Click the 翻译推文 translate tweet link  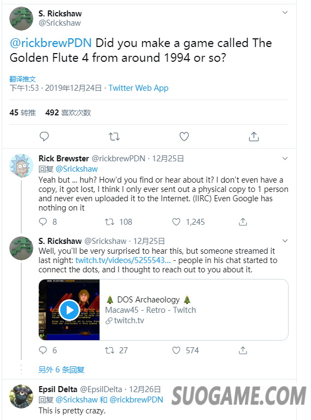click(22, 79)
